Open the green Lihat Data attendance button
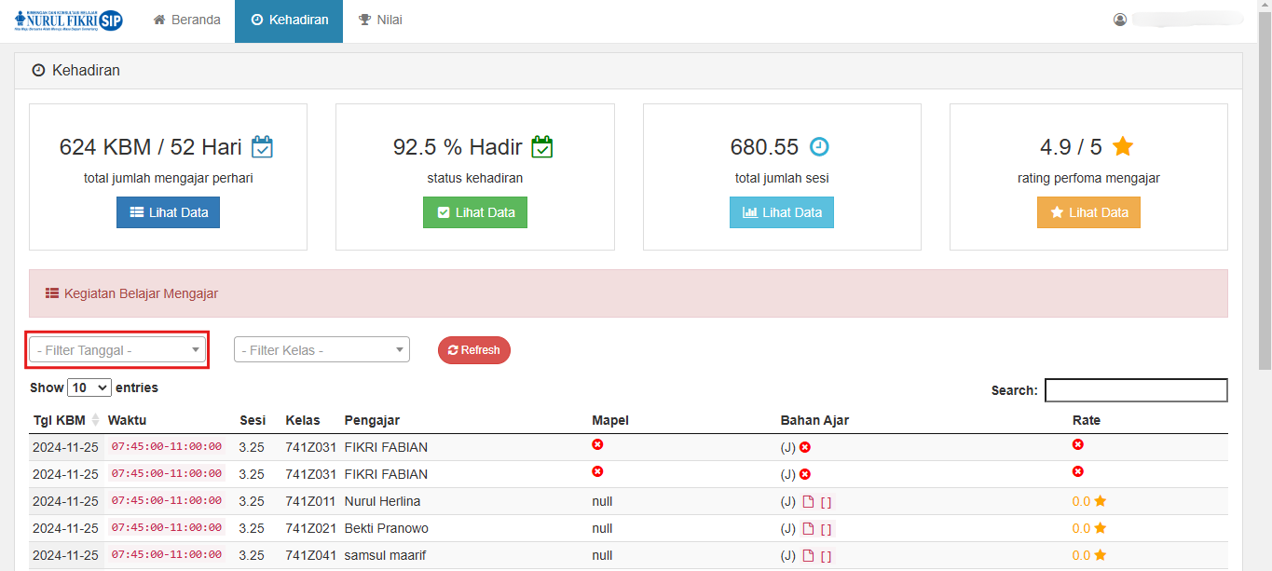This screenshot has height=571, width=1272. click(x=475, y=212)
